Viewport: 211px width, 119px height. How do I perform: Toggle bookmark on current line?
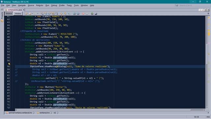[x=69, y=14]
